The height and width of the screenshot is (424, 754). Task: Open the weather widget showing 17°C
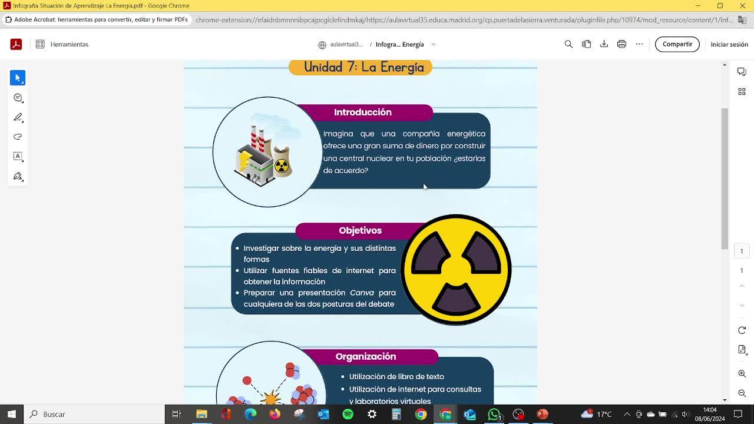[x=597, y=414]
